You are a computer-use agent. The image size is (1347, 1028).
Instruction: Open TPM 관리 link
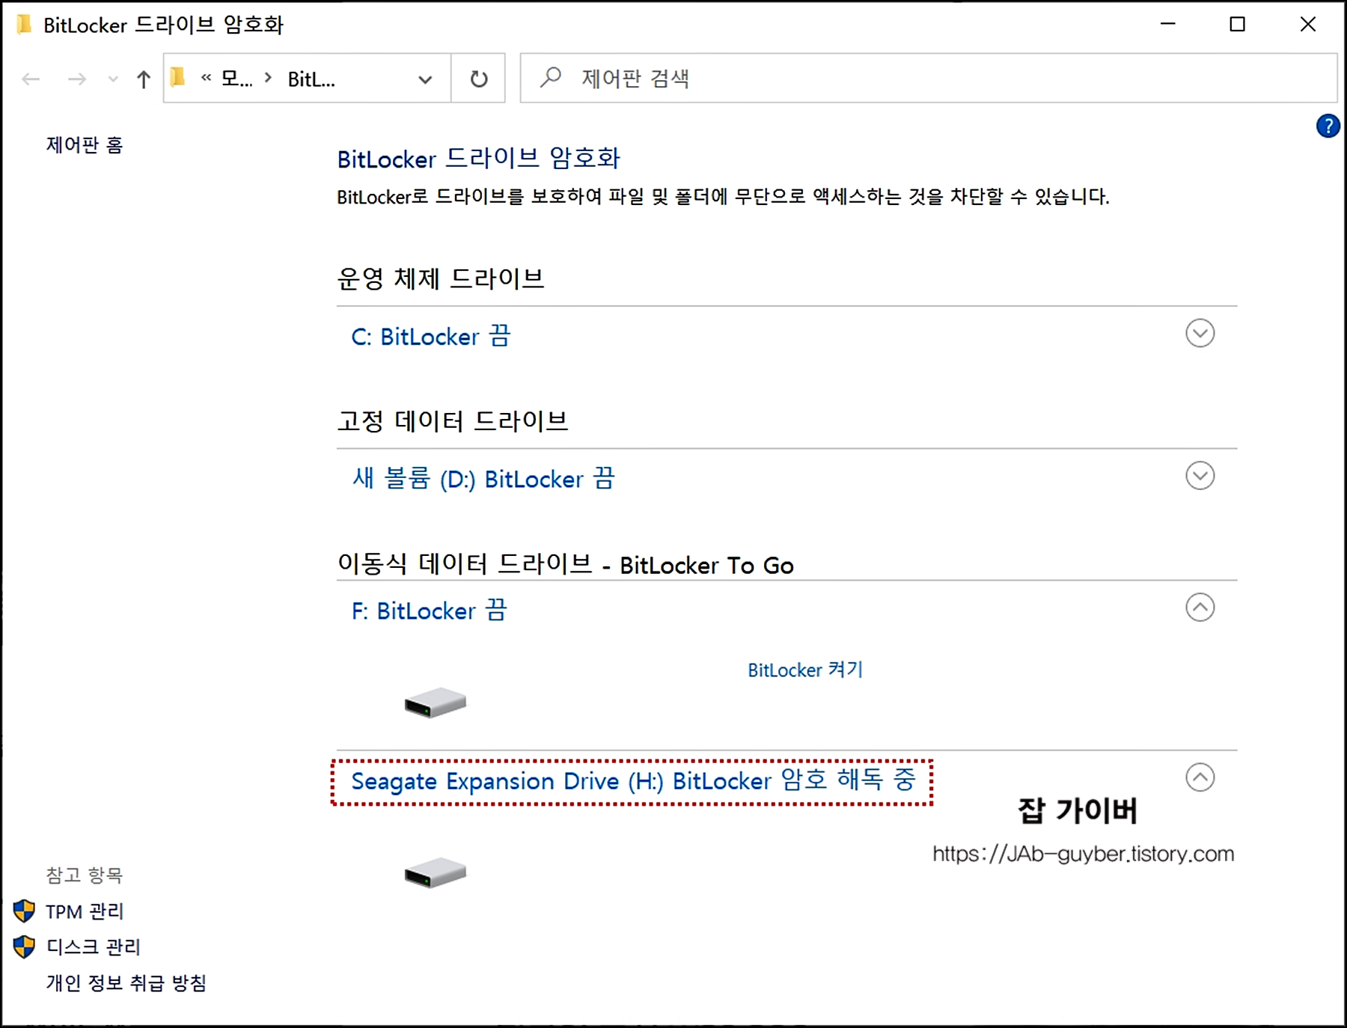coord(85,911)
